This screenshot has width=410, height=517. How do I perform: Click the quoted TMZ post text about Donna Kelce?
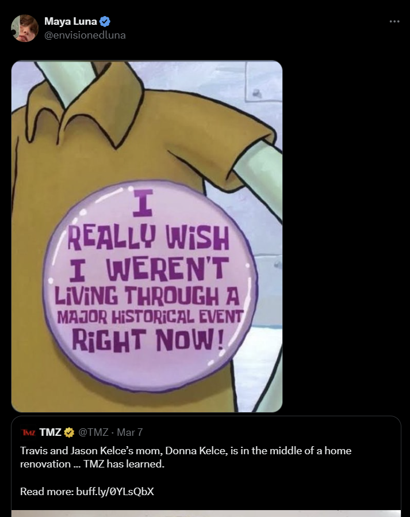186,451
